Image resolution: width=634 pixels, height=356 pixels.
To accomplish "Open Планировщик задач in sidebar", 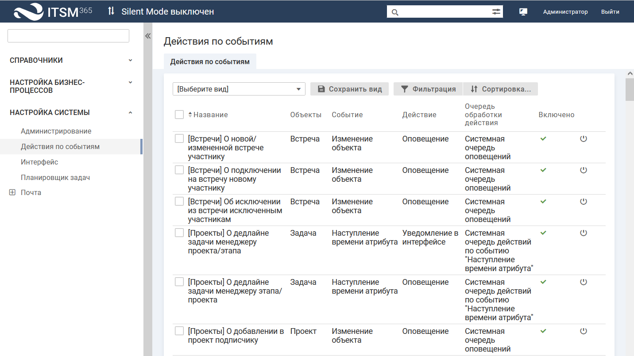I will (x=55, y=177).
